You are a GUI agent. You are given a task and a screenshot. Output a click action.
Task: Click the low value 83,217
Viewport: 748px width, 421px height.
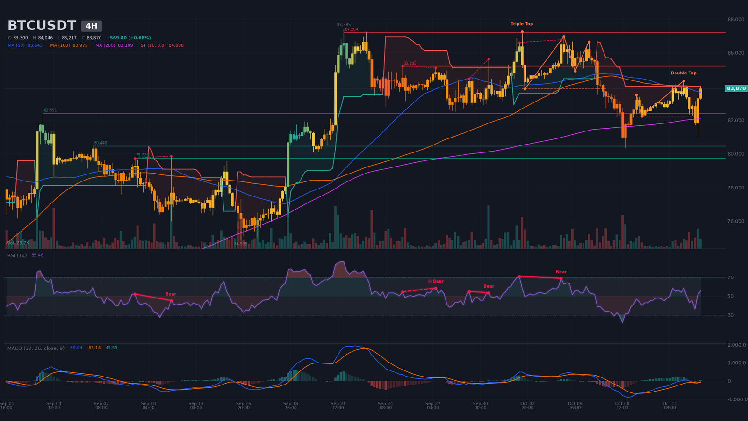69,38
